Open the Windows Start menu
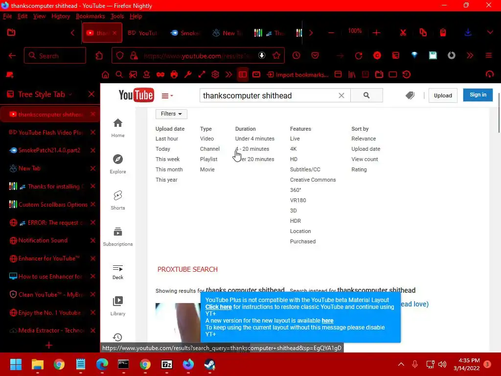 click(16, 364)
